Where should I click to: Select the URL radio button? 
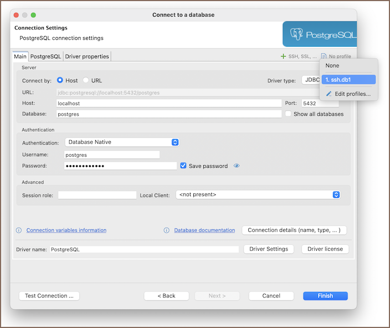pyautogui.click(x=86, y=80)
